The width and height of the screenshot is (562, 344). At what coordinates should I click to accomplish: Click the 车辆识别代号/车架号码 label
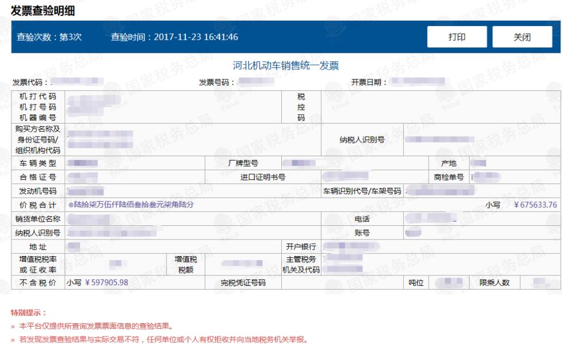[362, 191]
